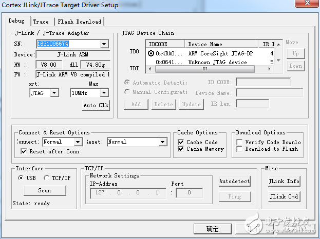Click the Ping button

(x=235, y=196)
